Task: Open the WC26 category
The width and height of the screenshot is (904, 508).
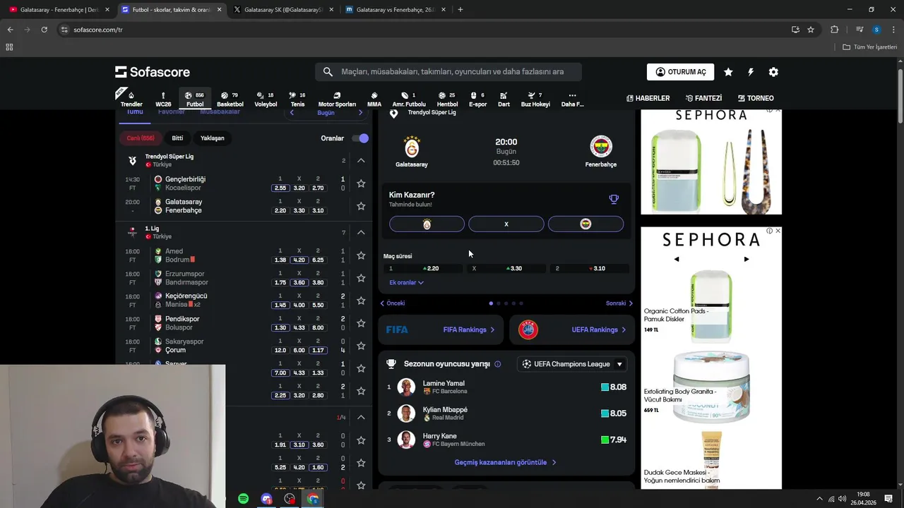Action: 163,99
